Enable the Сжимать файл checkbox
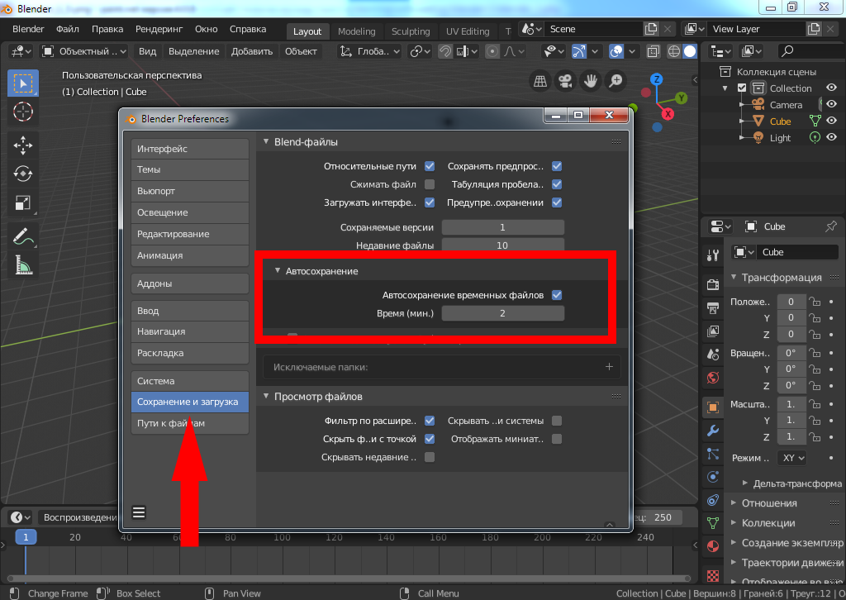Screen dimensions: 846x600 pos(430,184)
